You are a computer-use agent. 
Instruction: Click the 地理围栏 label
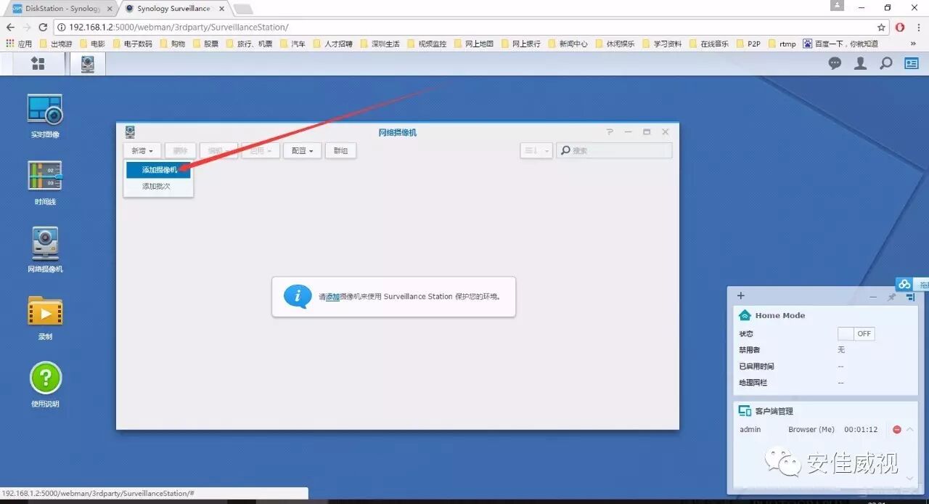[x=753, y=382]
